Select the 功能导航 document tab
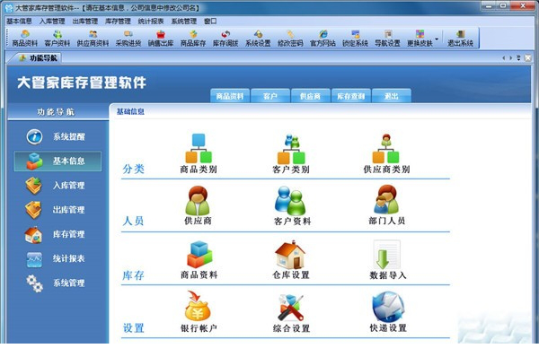Viewport: 539px width, 357px height. [x=38, y=58]
